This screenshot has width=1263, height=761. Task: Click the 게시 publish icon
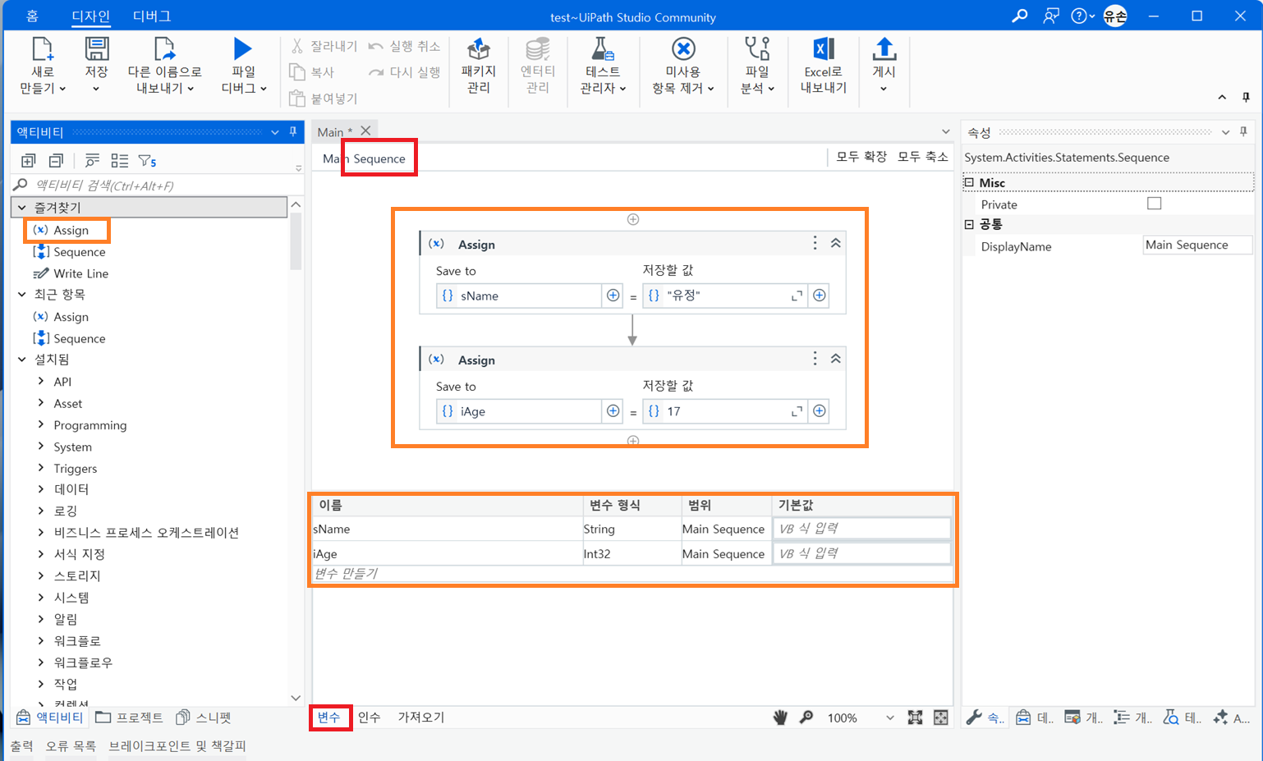pos(884,49)
